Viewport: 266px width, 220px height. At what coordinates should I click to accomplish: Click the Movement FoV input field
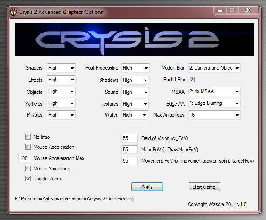coord(129,161)
